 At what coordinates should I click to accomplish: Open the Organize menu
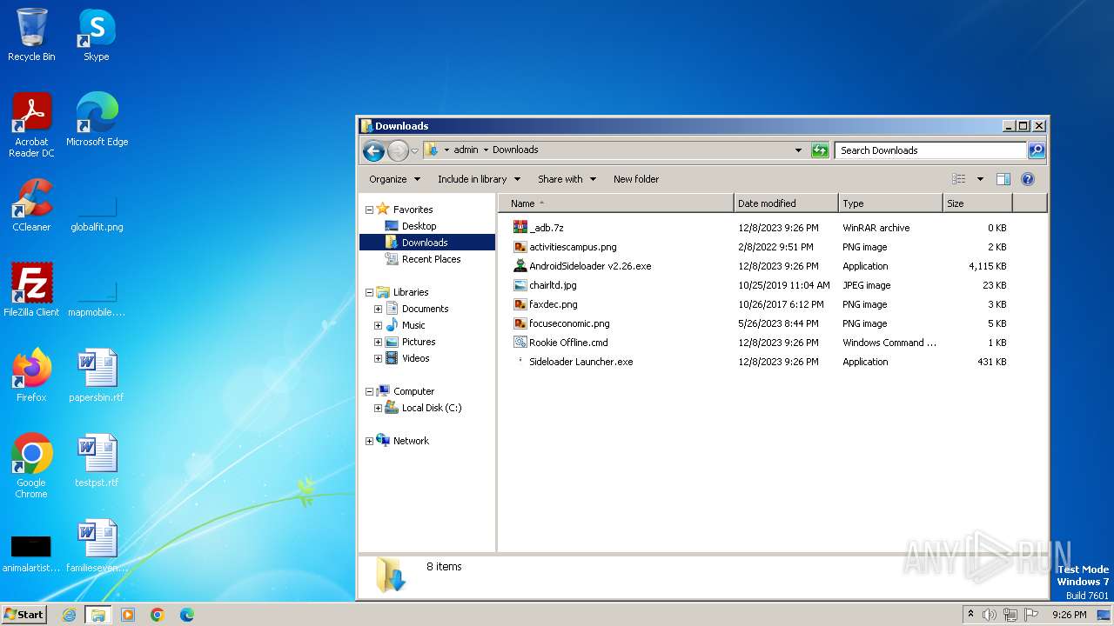[x=394, y=179]
